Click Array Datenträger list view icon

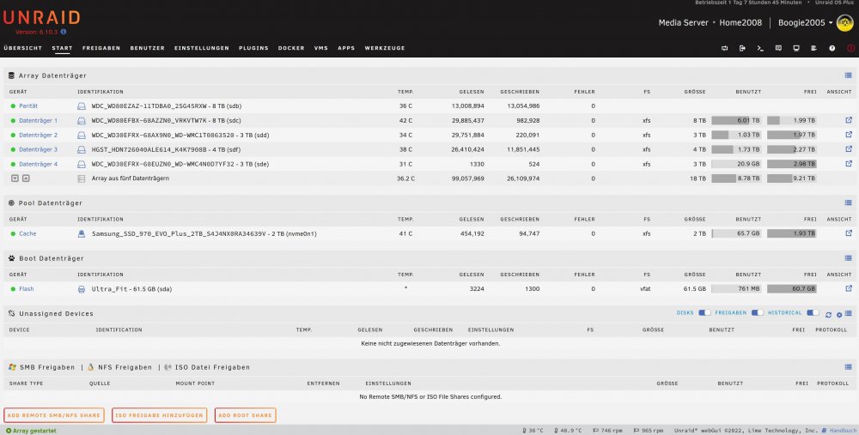[x=848, y=76]
